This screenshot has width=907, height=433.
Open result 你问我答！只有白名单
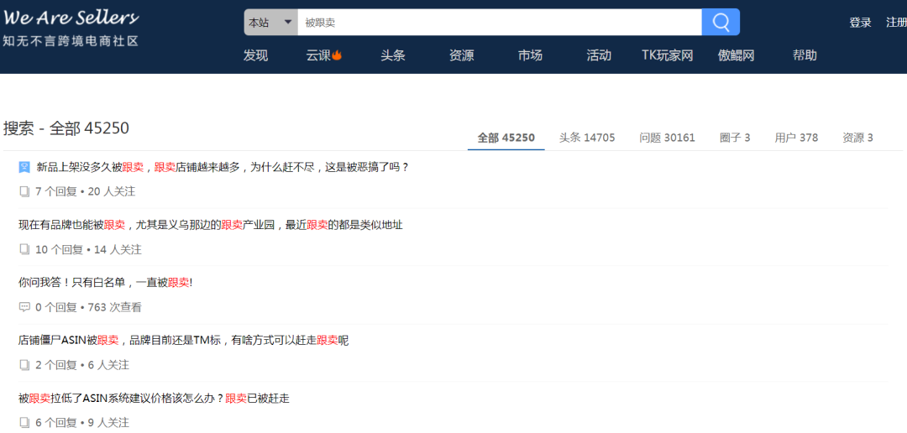[x=105, y=283]
